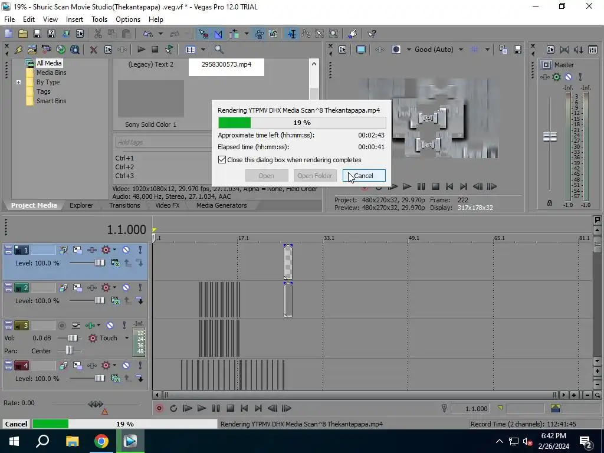Enable the Auto Ripple toolbar icon
The width and height of the screenshot is (604, 453).
coord(234,34)
